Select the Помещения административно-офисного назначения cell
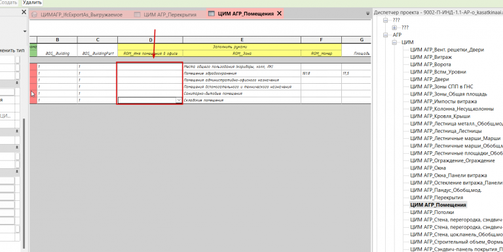 [242, 80]
